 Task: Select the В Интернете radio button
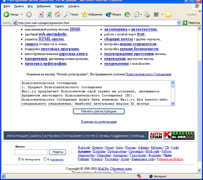pos(20,159)
